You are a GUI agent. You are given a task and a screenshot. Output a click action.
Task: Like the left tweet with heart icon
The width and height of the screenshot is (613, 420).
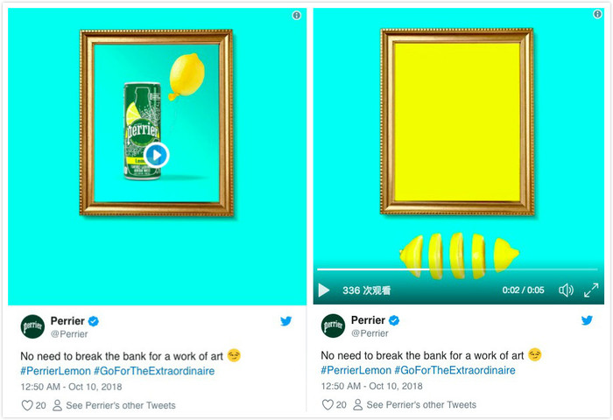click(27, 405)
